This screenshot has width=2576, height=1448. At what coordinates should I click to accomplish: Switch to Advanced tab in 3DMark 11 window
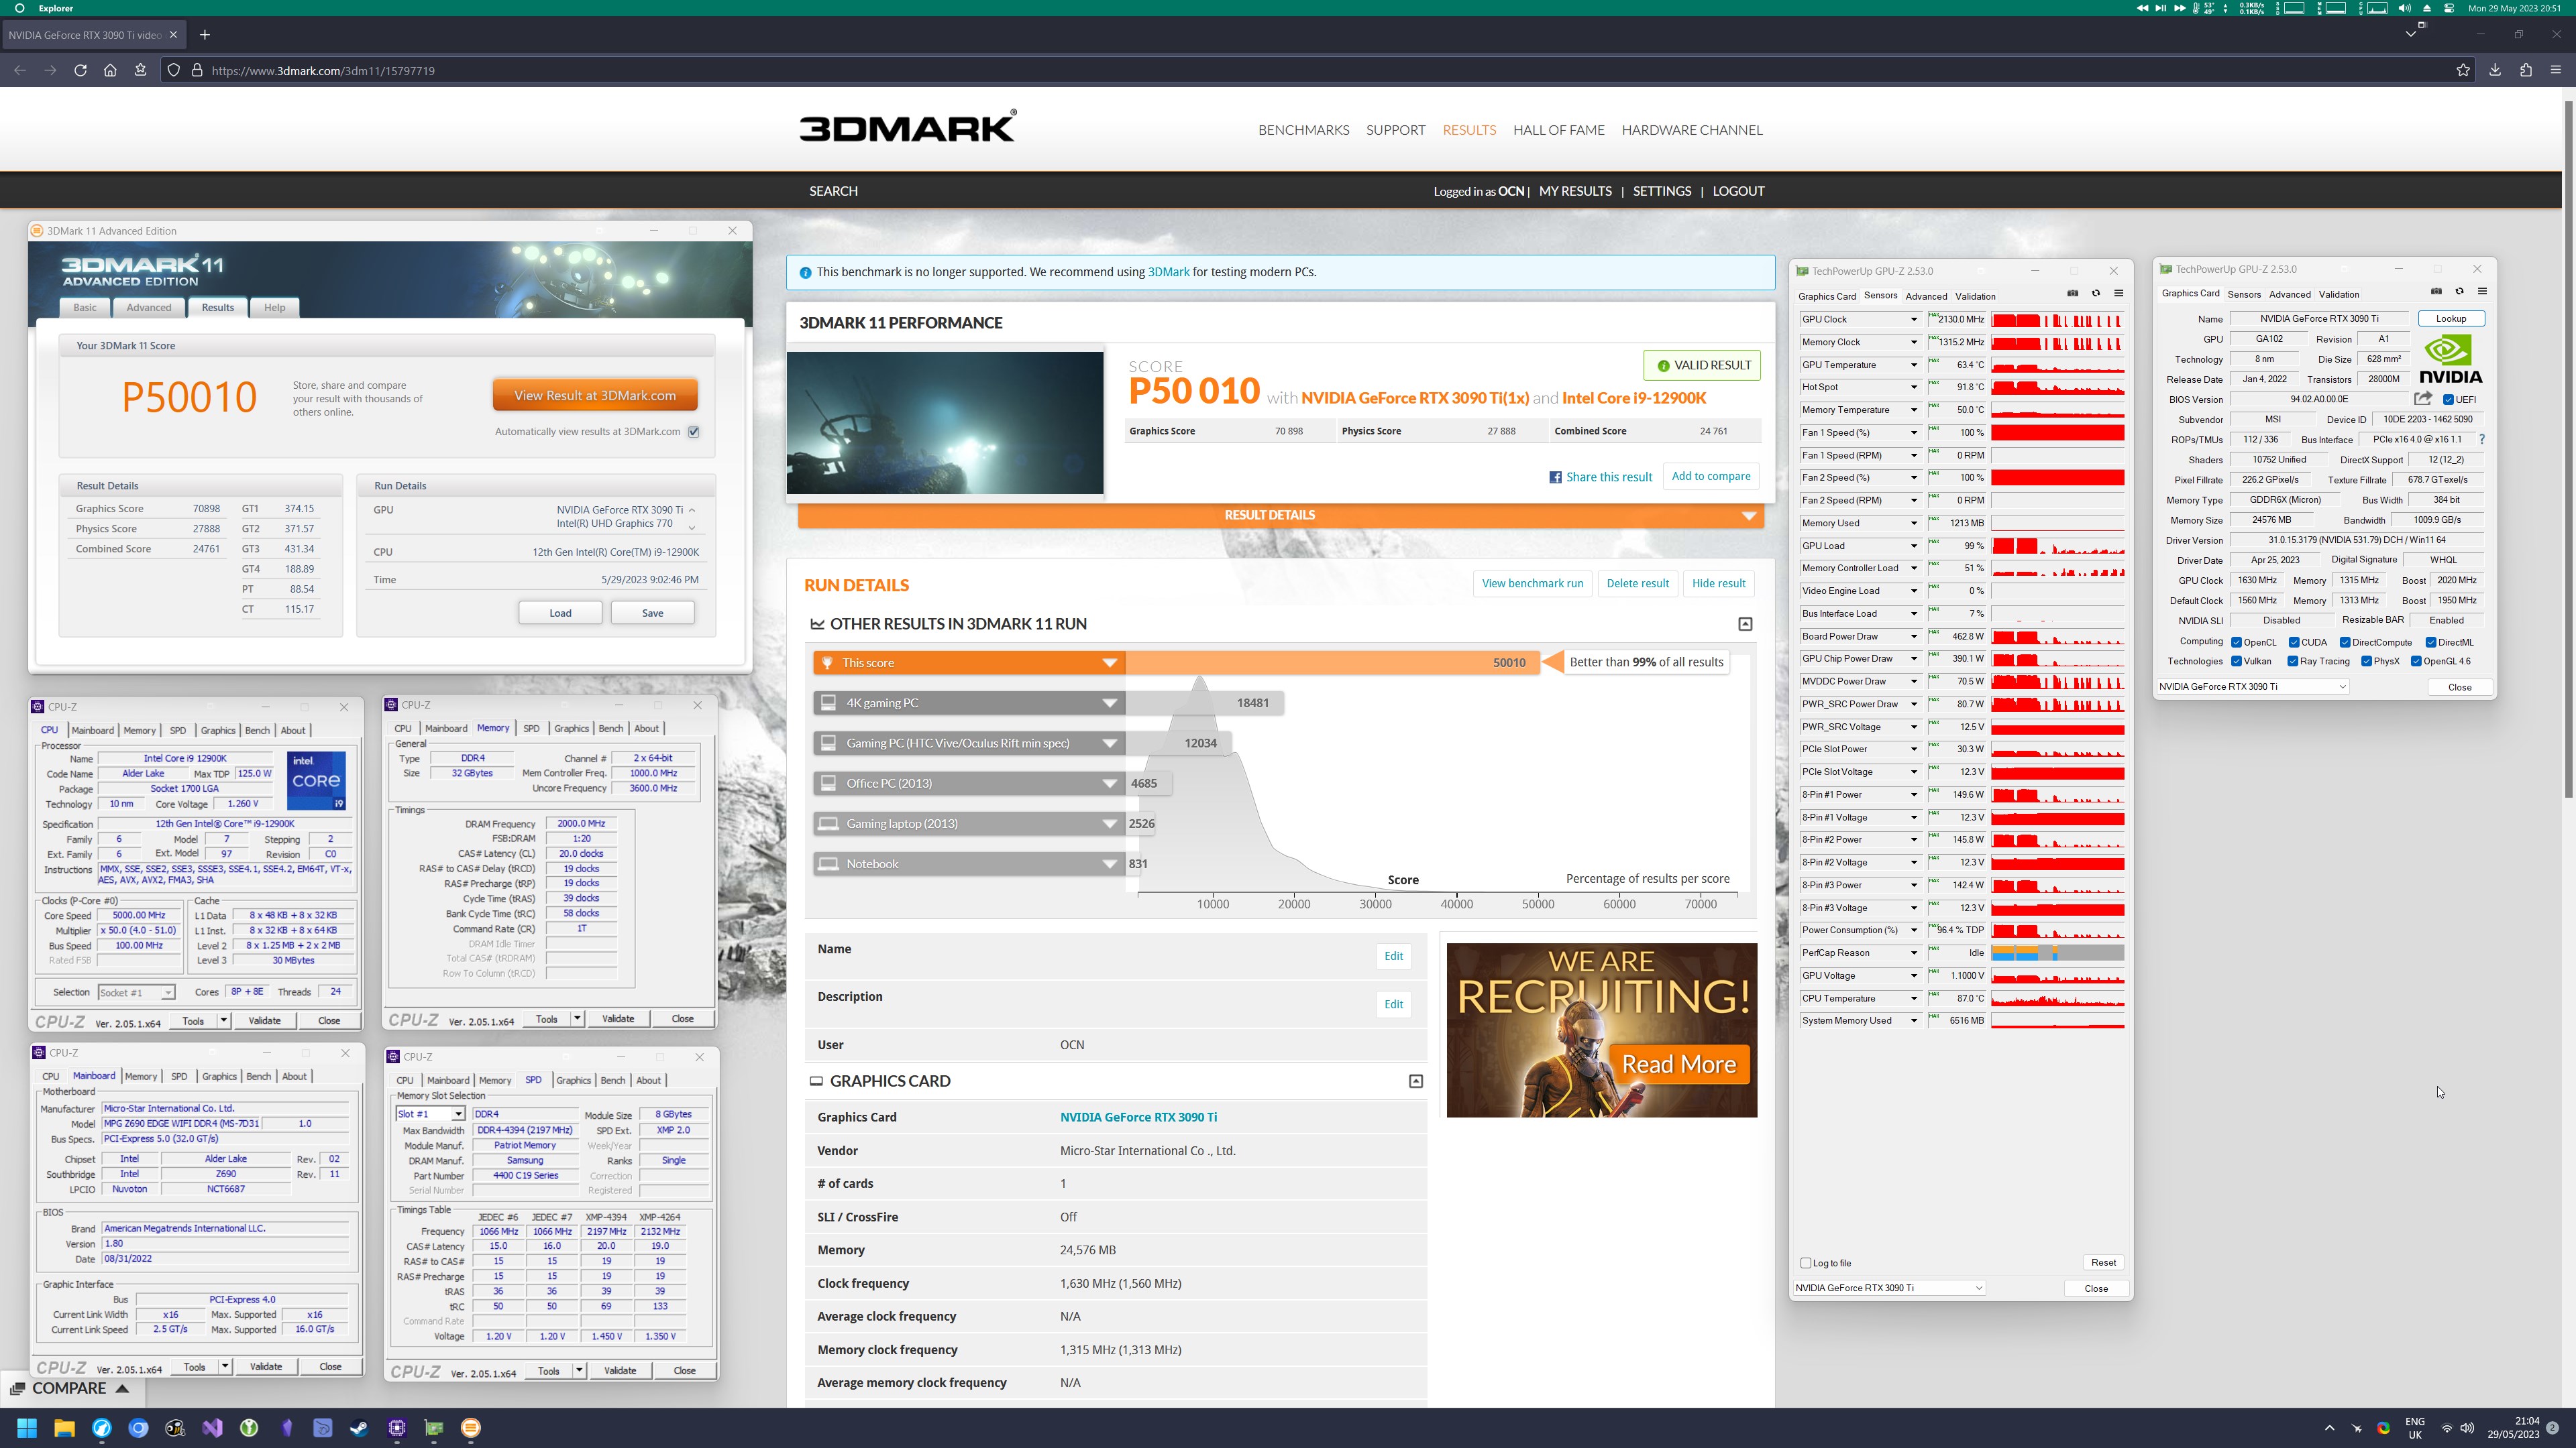pos(149,308)
